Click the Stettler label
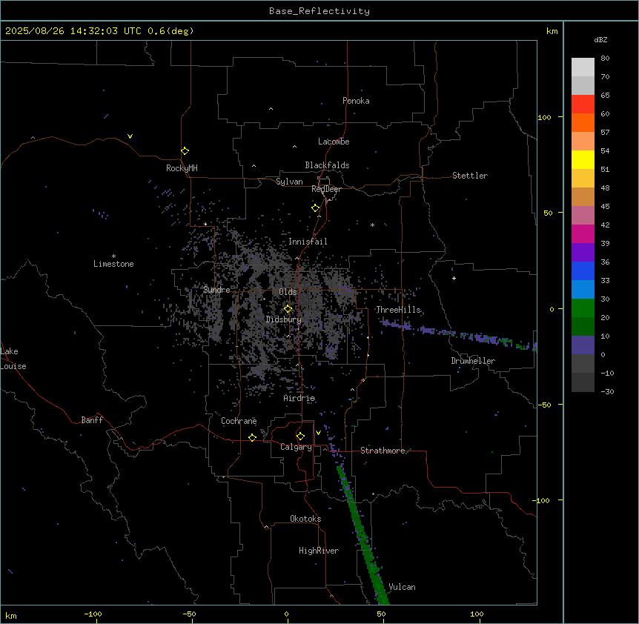The image size is (639, 624). 470,176
